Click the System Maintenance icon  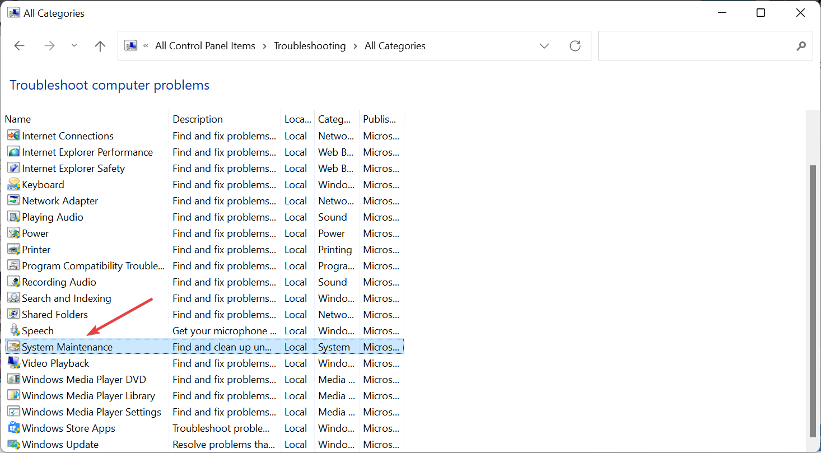tap(13, 347)
